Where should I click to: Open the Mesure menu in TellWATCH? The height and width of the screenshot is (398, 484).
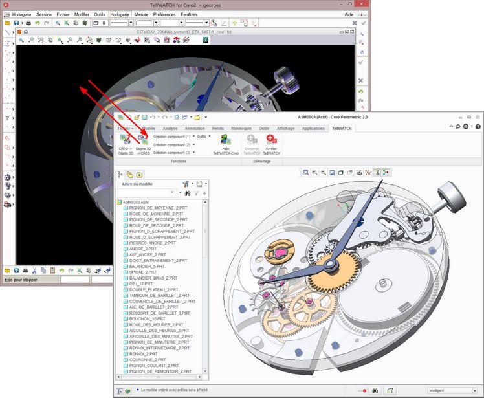[x=141, y=14]
